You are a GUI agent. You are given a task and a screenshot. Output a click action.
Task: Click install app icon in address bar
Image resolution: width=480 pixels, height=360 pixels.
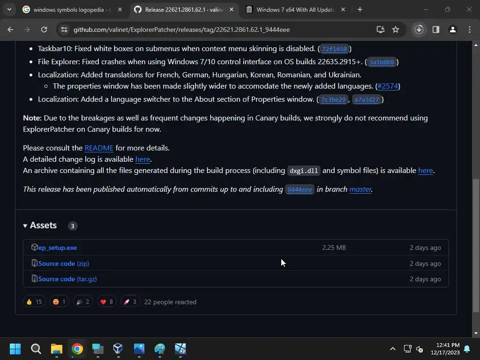pyautogui.click(x=381, y=30)
